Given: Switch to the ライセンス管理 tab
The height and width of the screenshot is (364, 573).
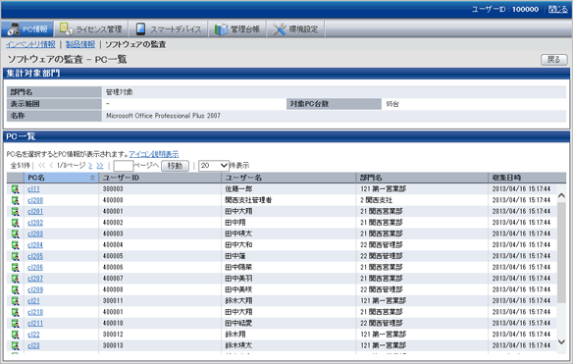Looking at the screenshot, I should 90,28.
